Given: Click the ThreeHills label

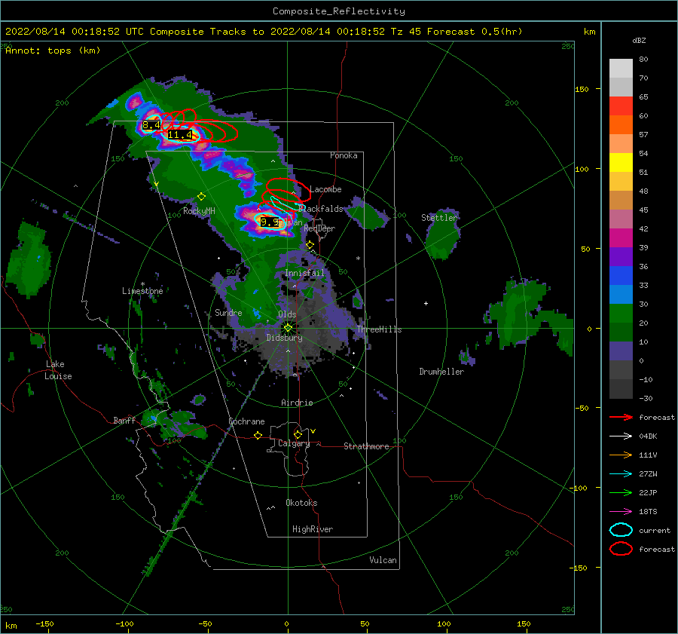Looking at the screenshot, I should point(379,329).
